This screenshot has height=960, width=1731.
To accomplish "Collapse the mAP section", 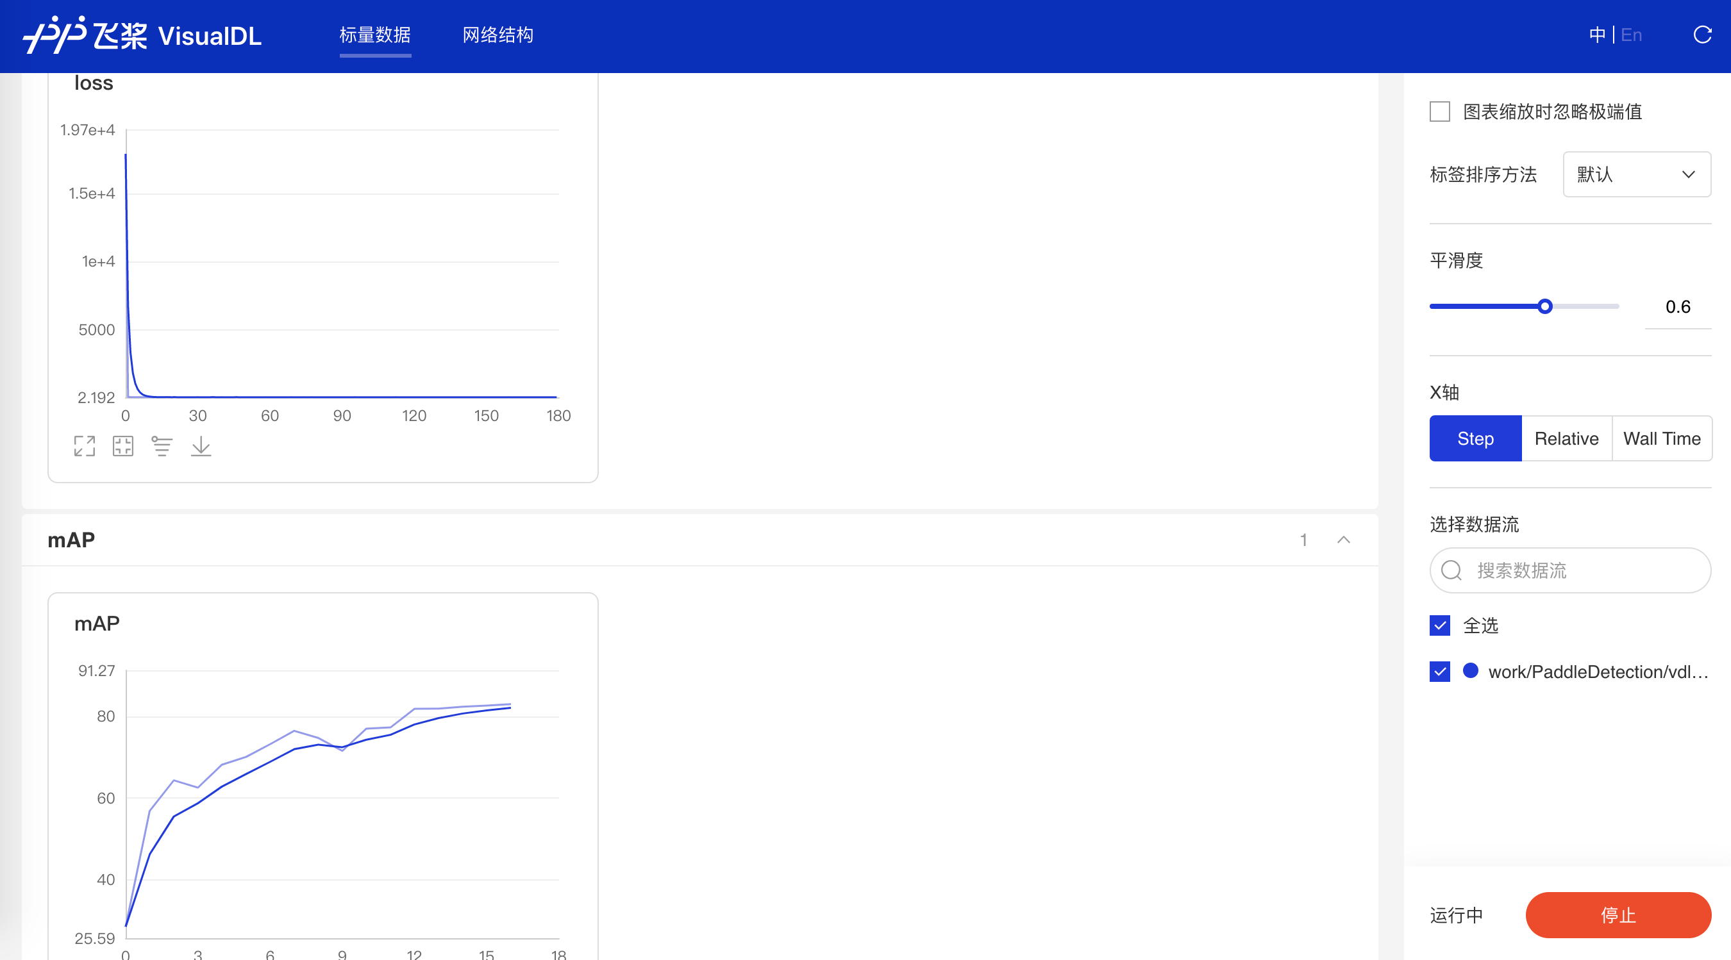I will pos(1343,540).
